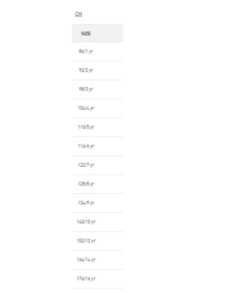Click the 86 text in first row
The width and height of the screenshot is (225, 293).
82,51
